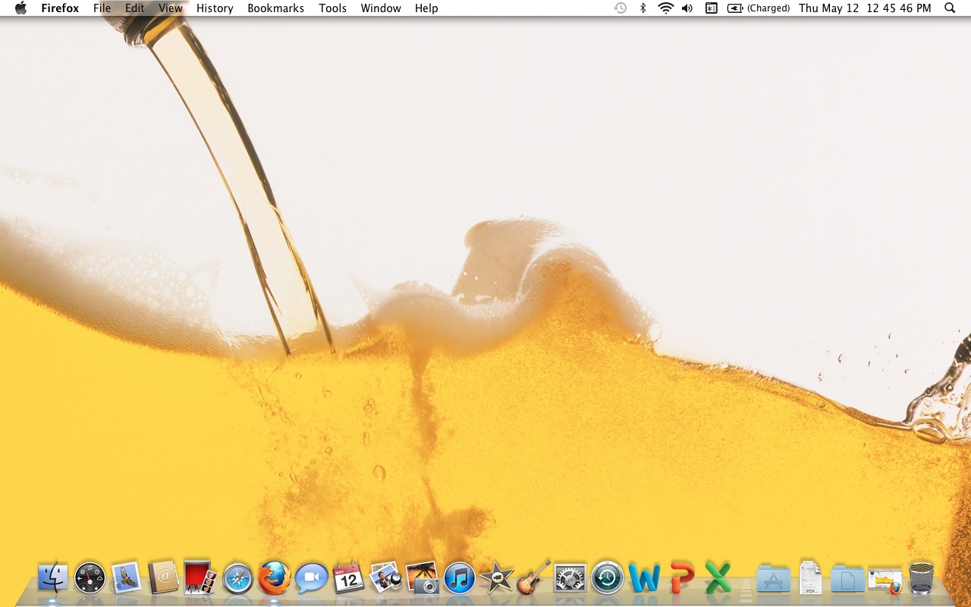Viewport: 971px width, 607px height.
Task: Click the Firefox icon in Dock
Action: [x=274, y=578]
